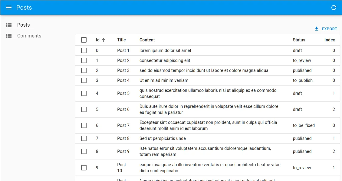Click the Comments list icon in sidebar

pyautogui.click(x=9, y=36)
